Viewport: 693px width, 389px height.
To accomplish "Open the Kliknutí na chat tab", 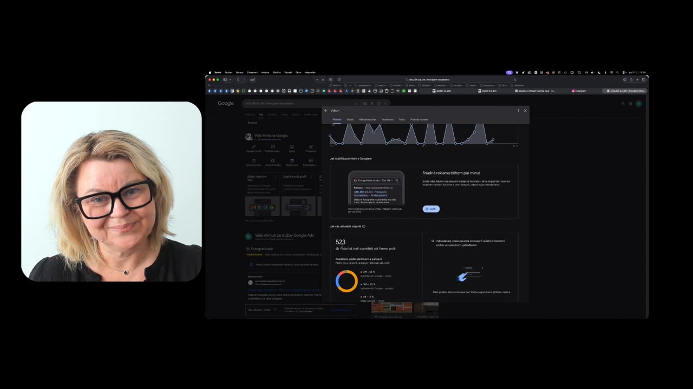I will click(368, 119).
